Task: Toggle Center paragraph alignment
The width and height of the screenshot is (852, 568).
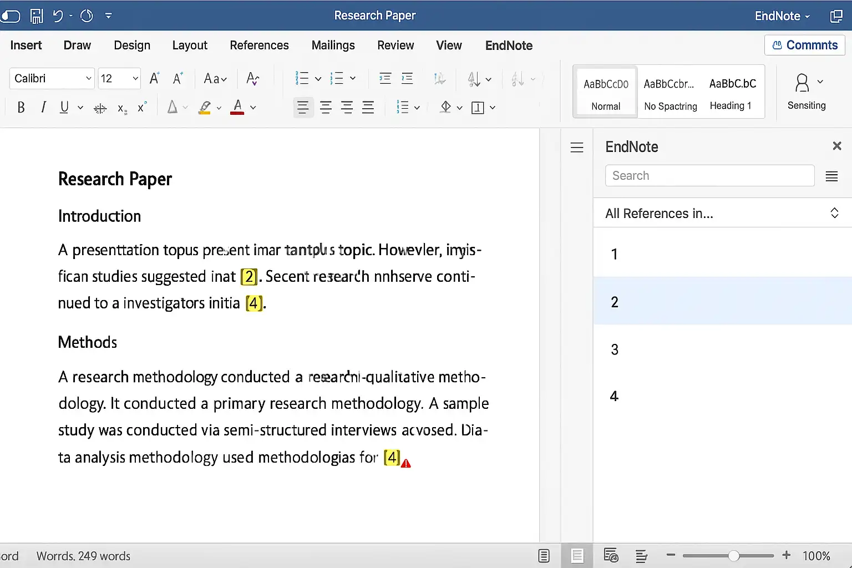Action: point(326,108)
